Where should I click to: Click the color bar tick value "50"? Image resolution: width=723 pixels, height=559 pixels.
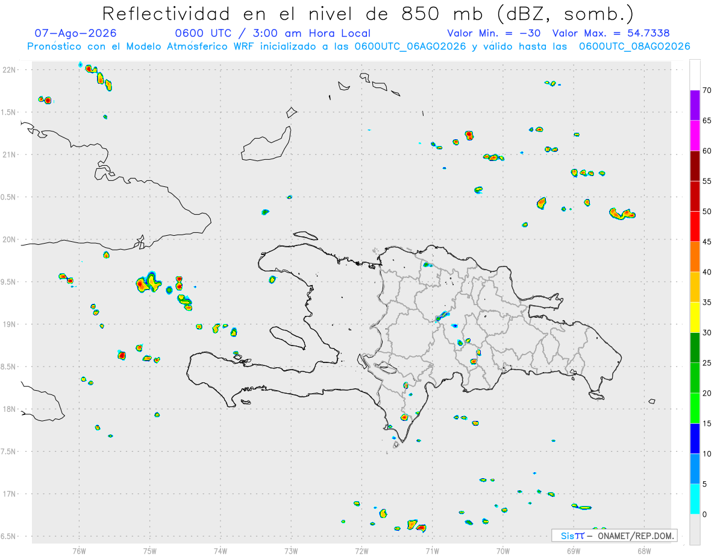click(x=707, y=212)
